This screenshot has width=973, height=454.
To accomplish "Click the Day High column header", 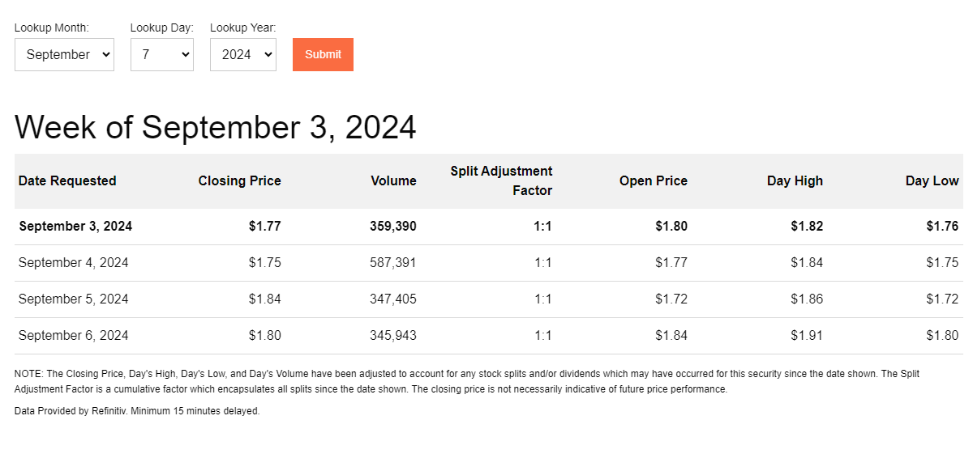I will pos(795,180).
